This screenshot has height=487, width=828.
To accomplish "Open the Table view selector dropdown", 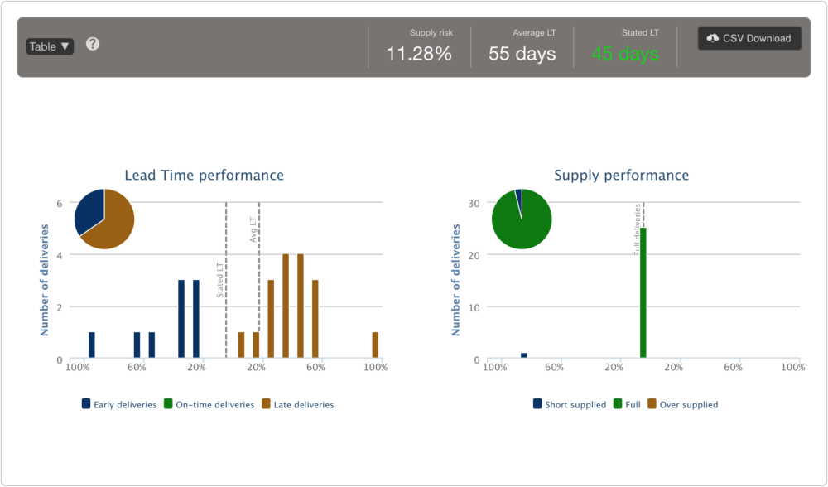I will pos(50,46).
